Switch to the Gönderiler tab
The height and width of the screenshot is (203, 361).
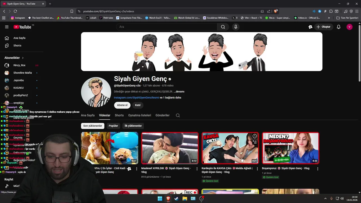[162, 115]
